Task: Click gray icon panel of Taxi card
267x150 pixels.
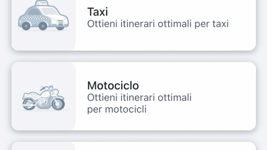Action: pos(43,25)
